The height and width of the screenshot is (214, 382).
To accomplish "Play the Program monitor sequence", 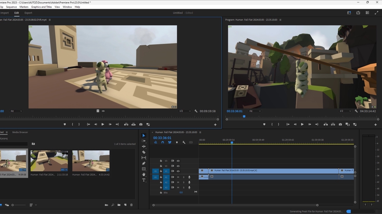I will tap(302, 124).
